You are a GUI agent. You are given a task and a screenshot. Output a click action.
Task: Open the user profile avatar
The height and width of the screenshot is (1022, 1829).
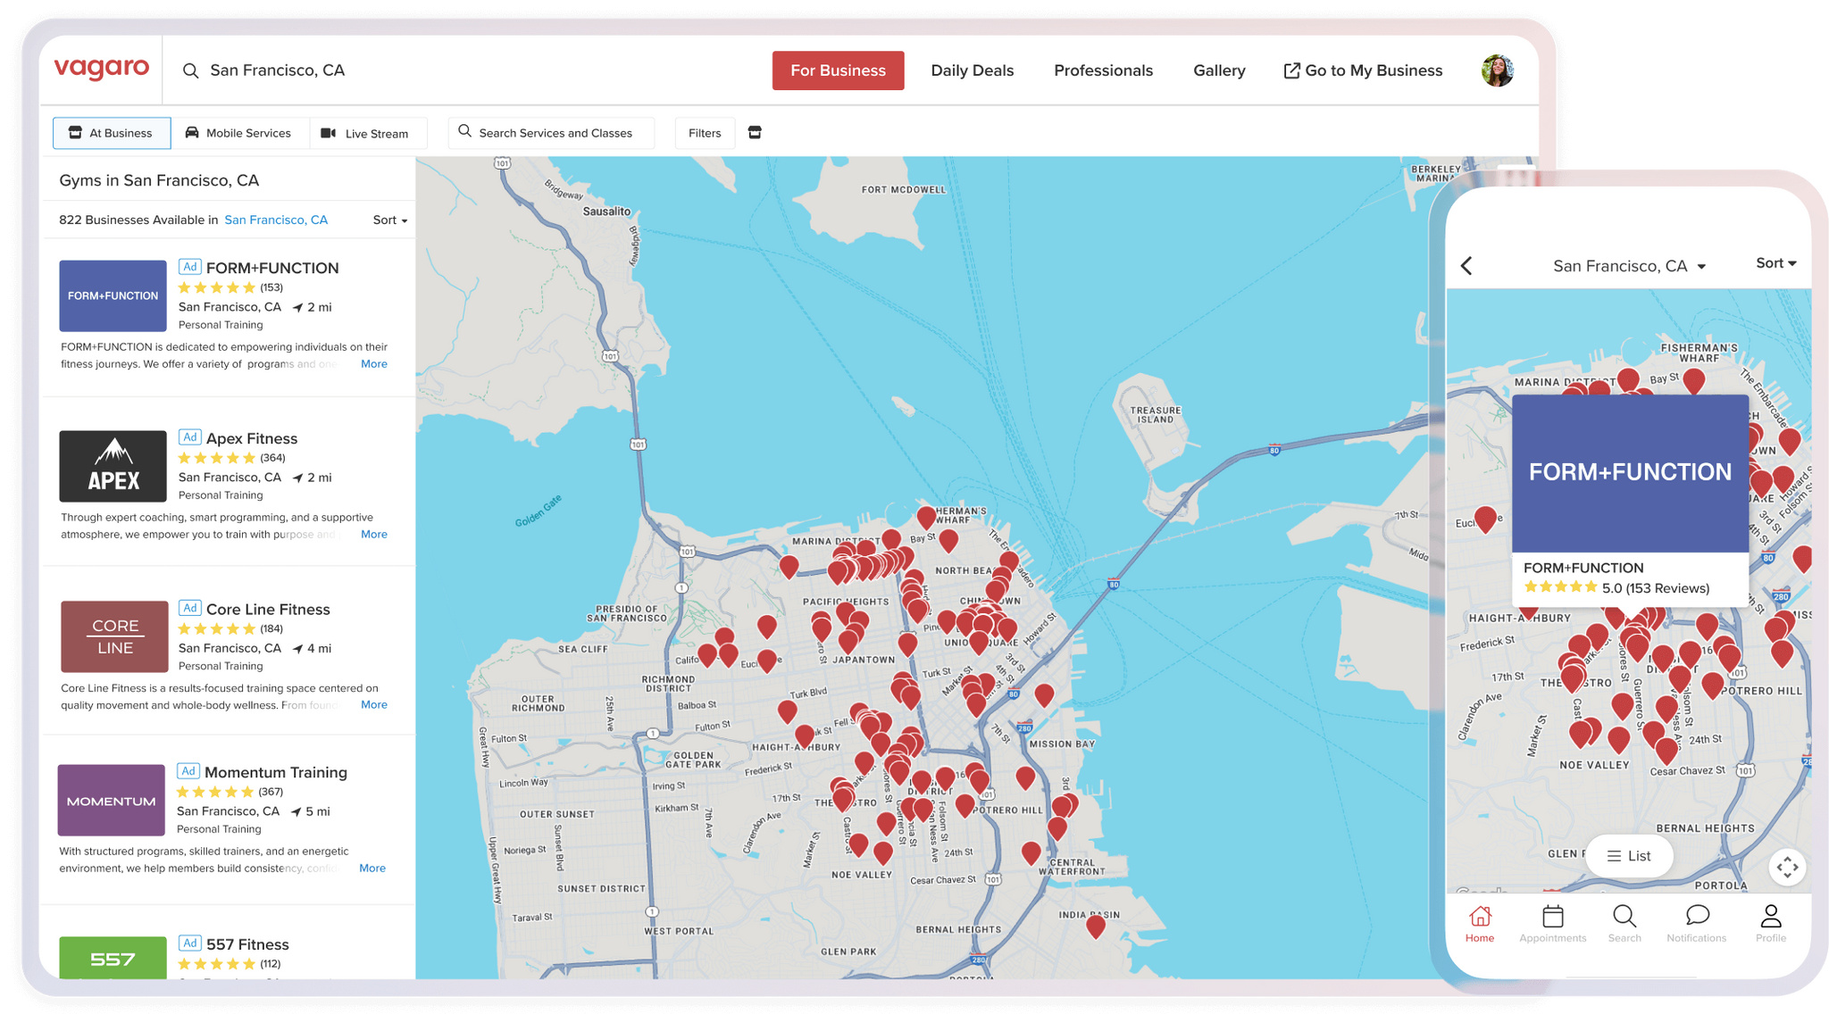(1498, 71)
